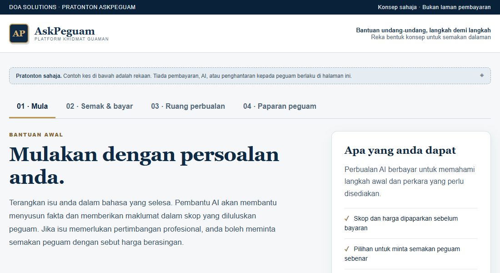Screen dimensions: 500x273
Task: Click Pilihan untuk minta semakan peguam sebenar
Action: point(402,253)
